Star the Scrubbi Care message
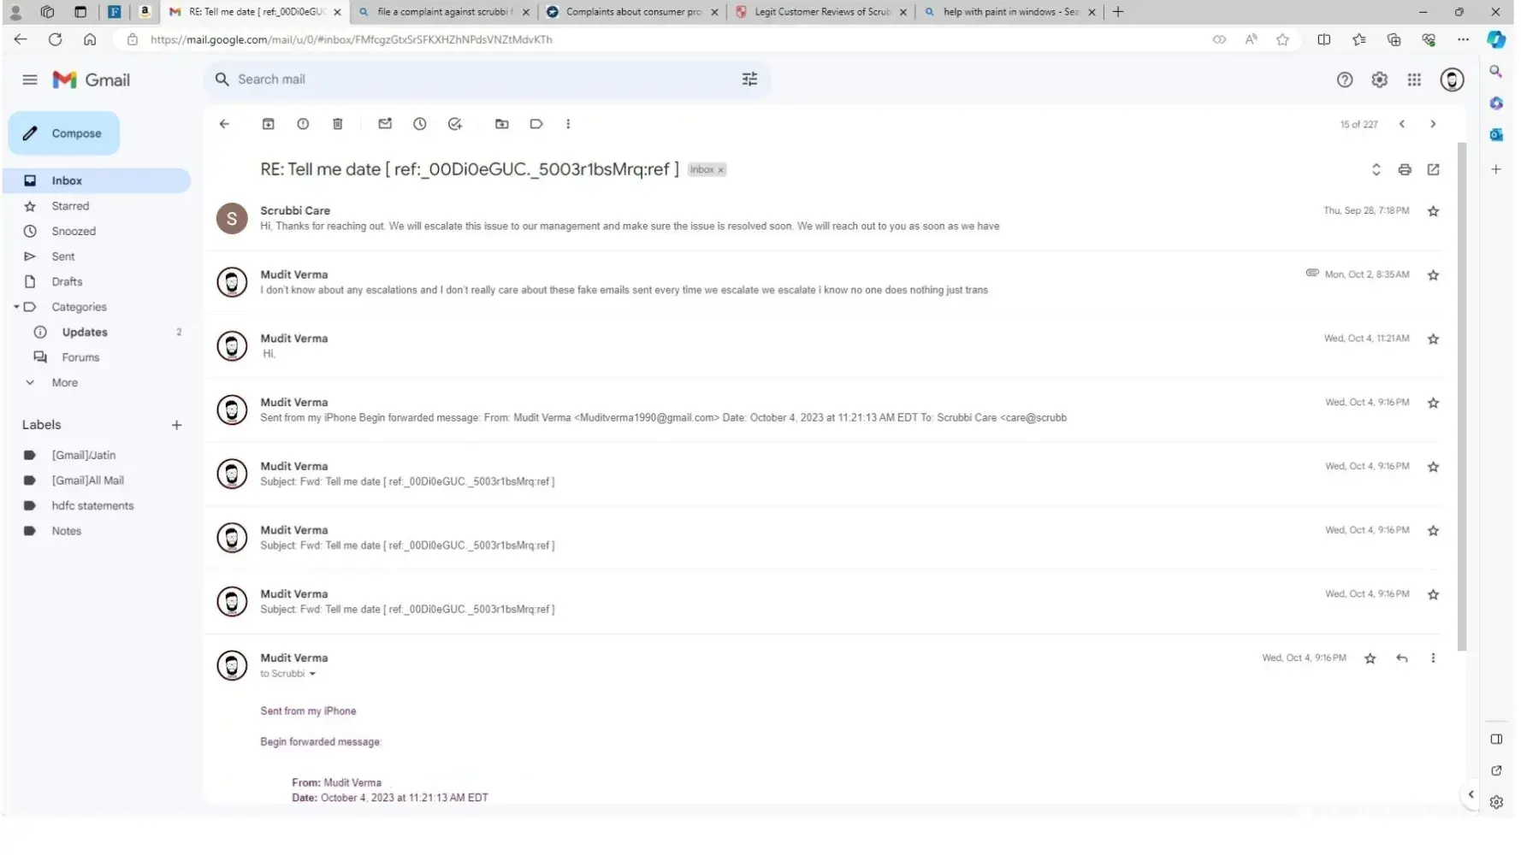Image resolution: width=1521 pixels, height=855 pixels. [x=1434, y=211]
